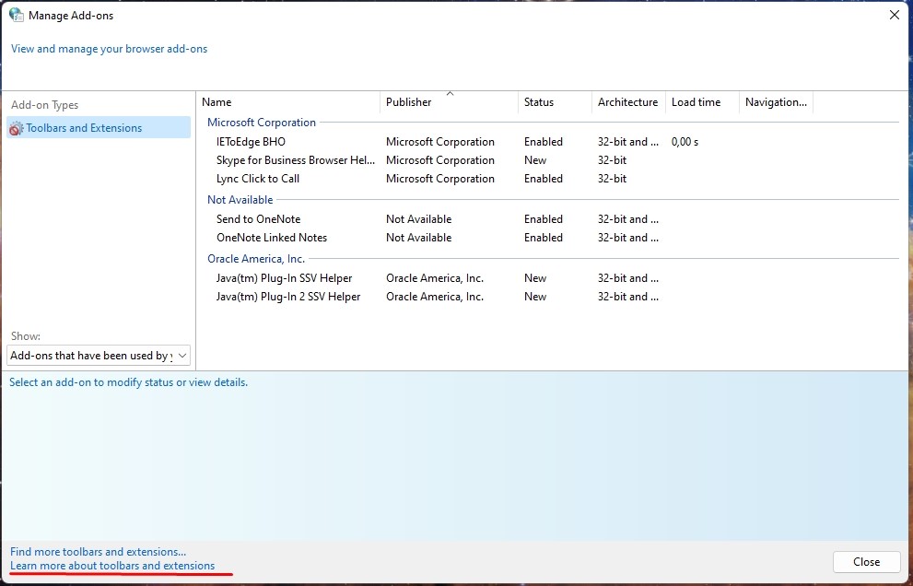This screenshot has height=586, width=913.
Task: Sort by the Publisher column header
Action: coord(449,102)
